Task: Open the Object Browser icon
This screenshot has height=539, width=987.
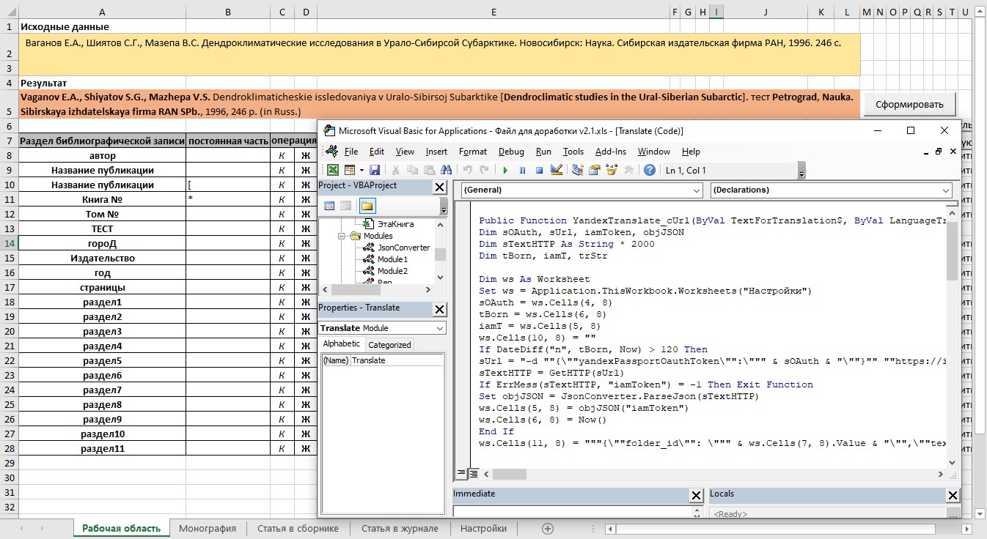Action: pyautogui.click(x=612, y=171)
